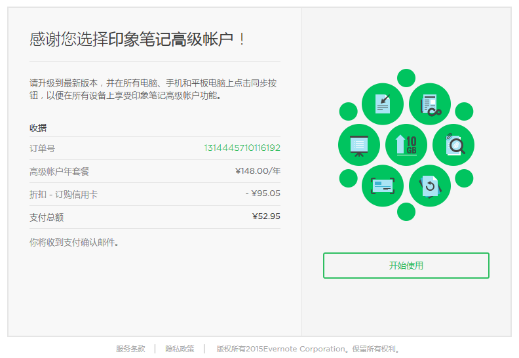Click the attachment search magnifier icon
This screenshot has height=358, width=519.
[x=453, y=145]
